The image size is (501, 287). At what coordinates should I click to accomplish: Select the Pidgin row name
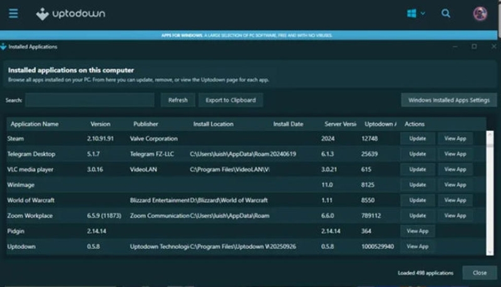[16, 231]
